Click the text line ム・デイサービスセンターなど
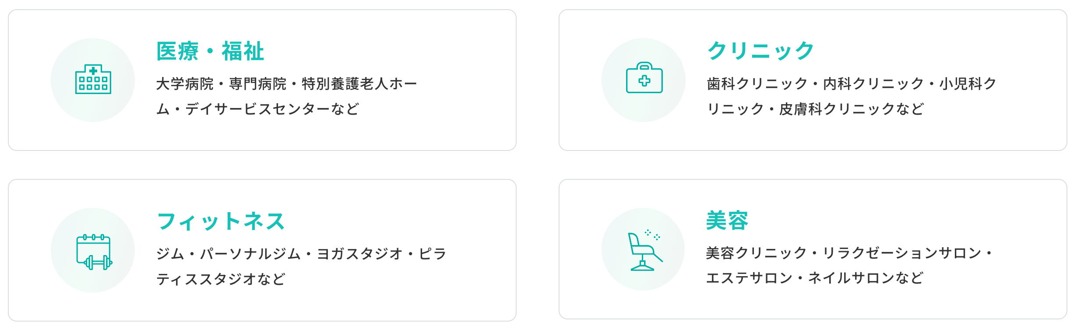This screenshot has height=329, width=1077. tap(258, 109)
